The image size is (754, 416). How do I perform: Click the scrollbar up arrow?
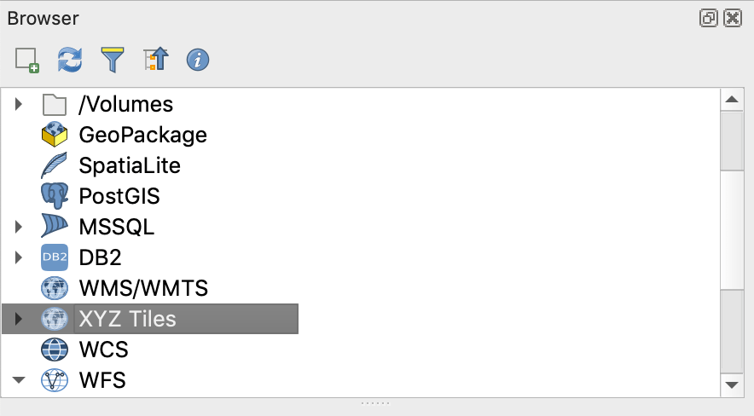tap(731, 100)
